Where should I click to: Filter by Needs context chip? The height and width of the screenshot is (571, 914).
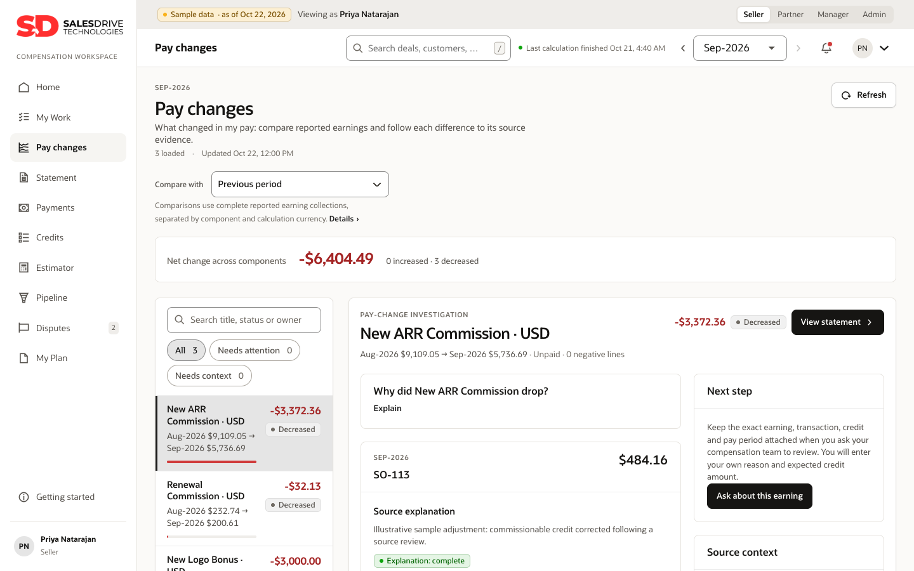pos(209,376)
